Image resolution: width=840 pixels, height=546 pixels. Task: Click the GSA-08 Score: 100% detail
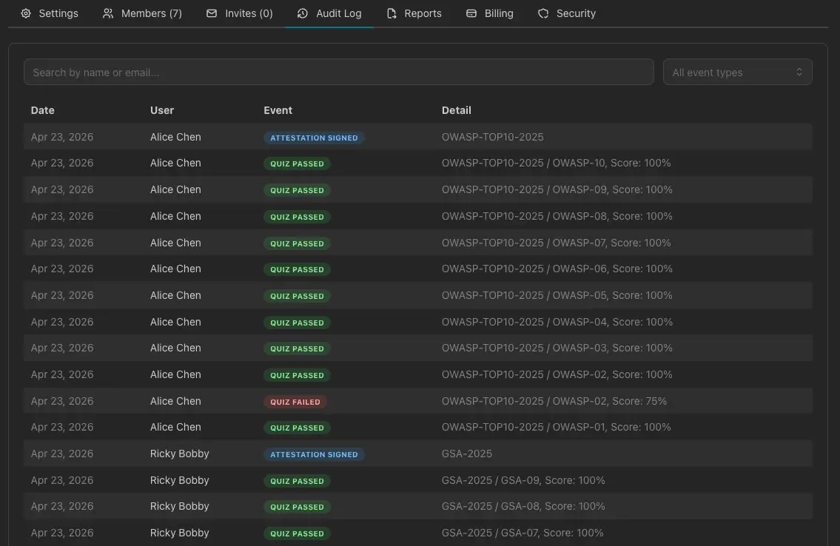tap(523, 506)
